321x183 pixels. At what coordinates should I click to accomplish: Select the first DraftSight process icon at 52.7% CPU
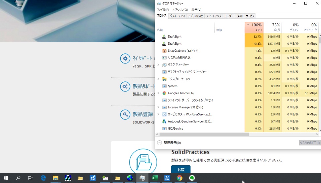[x=164, y=37]
